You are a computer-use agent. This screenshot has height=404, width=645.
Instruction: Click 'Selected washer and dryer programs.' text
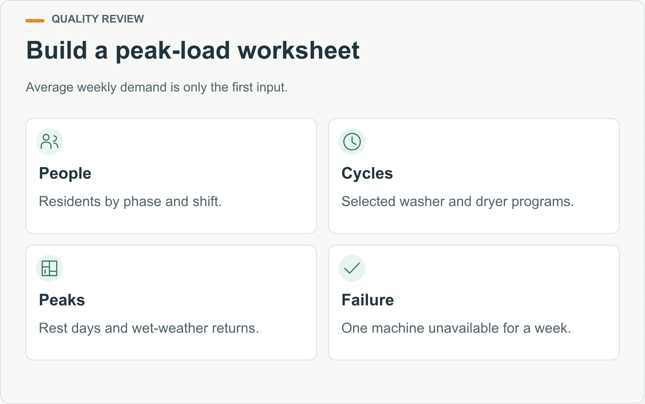[458, 202]
